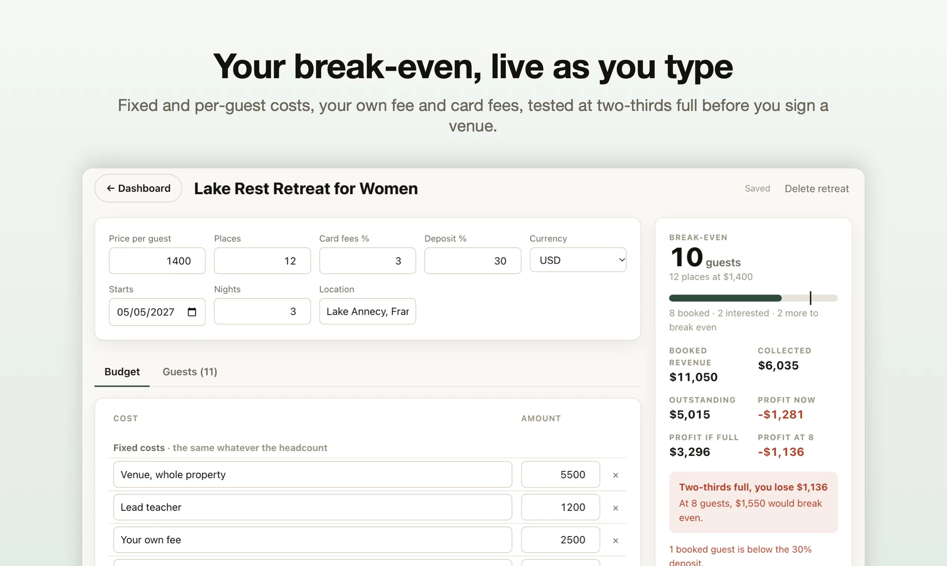The width and height of the screenshot is (947, 566).
Task: Click the outstanding value $5,015
Action: [x=689, y=414]
